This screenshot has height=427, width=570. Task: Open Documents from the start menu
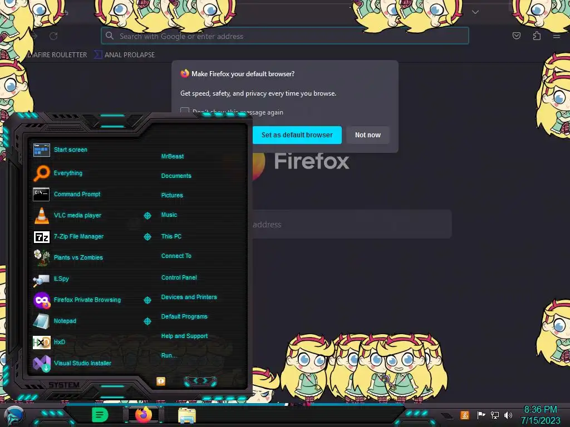176,176
